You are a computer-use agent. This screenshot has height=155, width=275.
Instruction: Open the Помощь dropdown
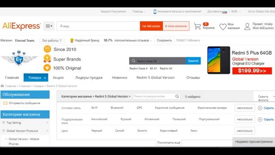pyautogui.click(x=139, y=12)
